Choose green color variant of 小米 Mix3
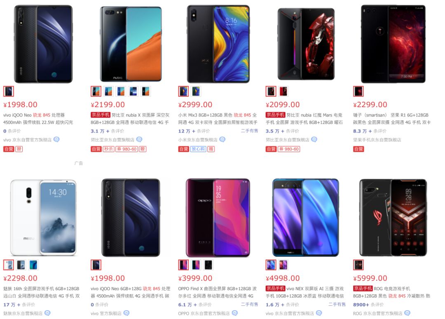 coord(196,91)
